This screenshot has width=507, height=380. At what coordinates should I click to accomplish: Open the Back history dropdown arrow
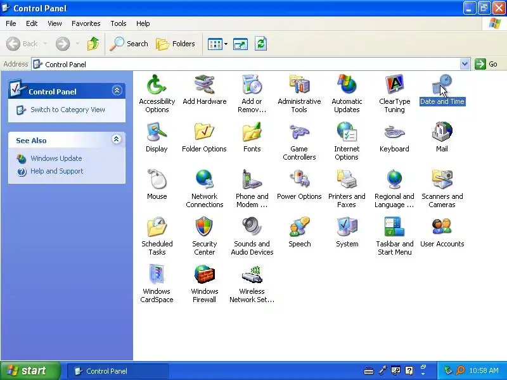click(45, 44)
